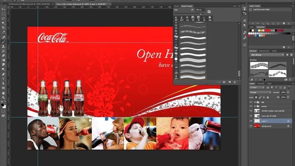This screenshot has width=295, height=166.
Task: Select the Quick Selection tool
Action: click(x=3, y=23)
